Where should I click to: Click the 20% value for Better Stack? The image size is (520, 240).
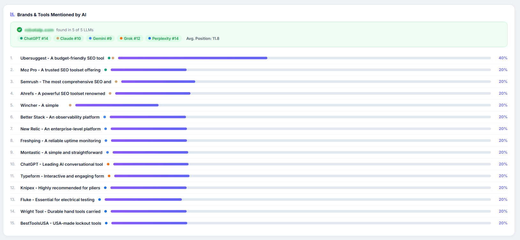[x=503, y=117]
